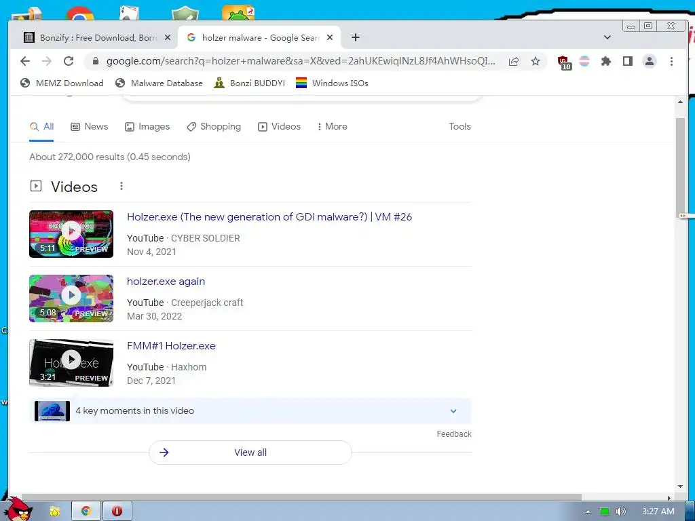The width and height of the screenshot is (695, 521).
Task: Click the Chrome taskbar button
Action: point(86,512)
